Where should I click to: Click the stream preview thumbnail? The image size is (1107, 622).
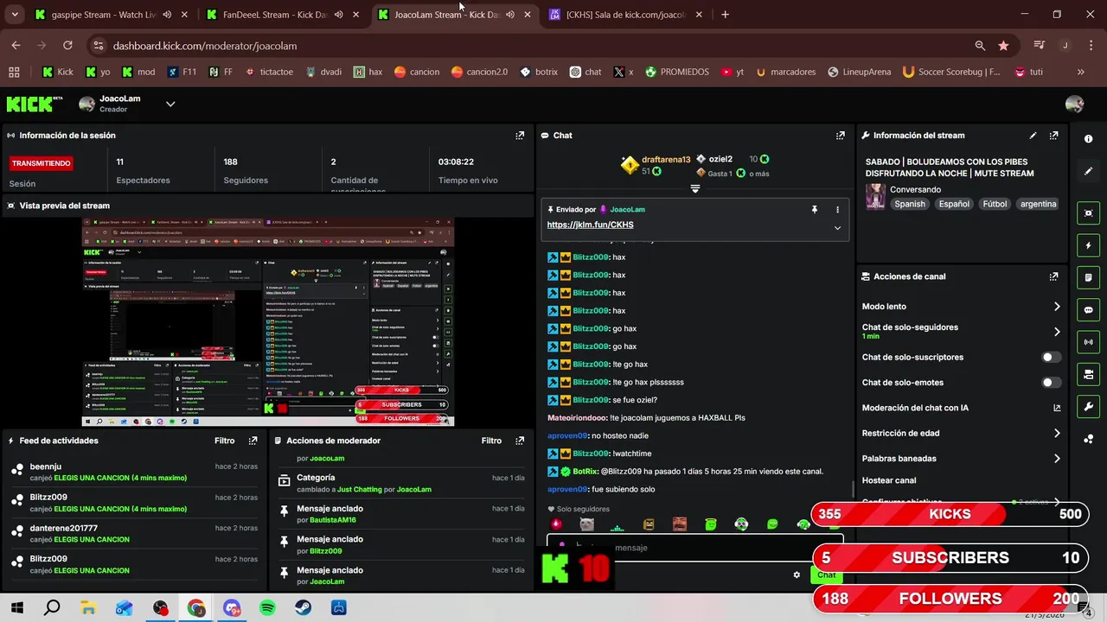[267, 322]
